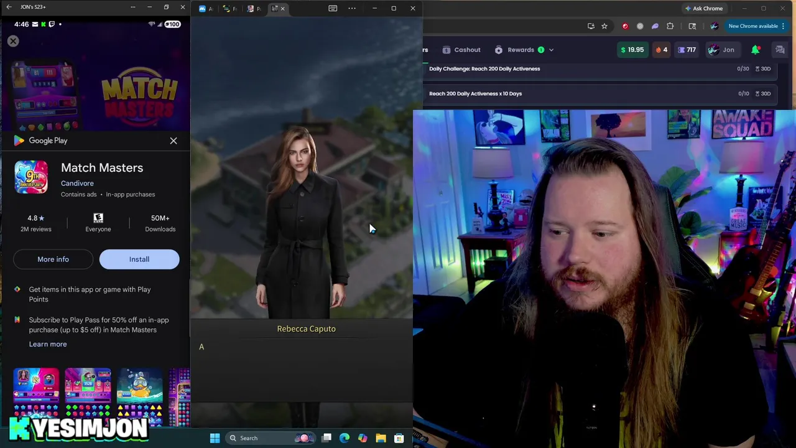
Task: Click the $19.95 balance
Action: 632,50
